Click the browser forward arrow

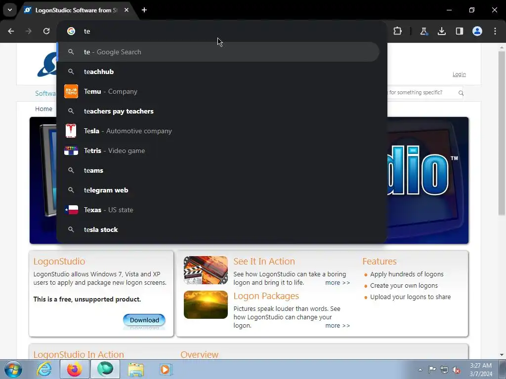(x=29, y=31)
